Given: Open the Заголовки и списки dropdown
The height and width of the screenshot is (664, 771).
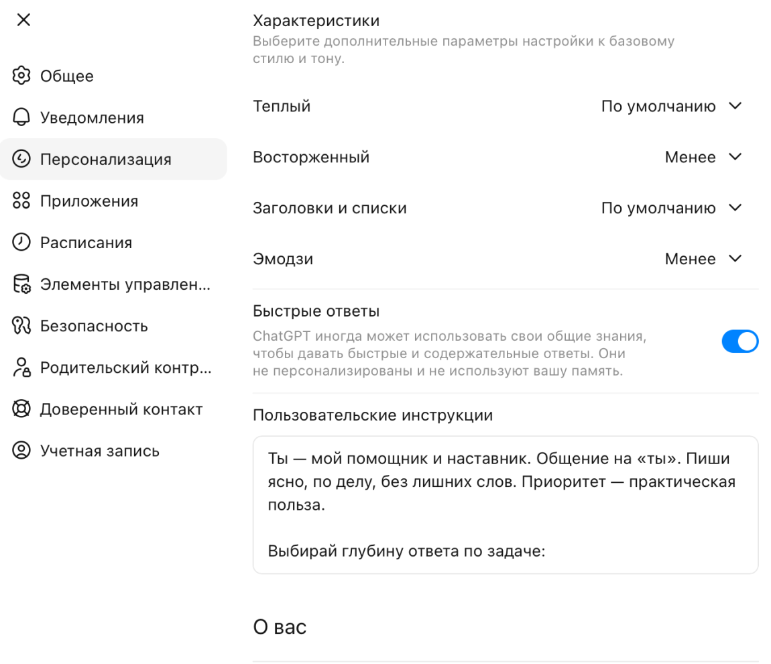Looking at the screenshot, I should pyautogui.click(x=671, y=208).
